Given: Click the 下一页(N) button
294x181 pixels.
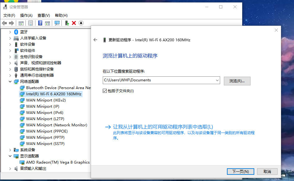Looking at the screenshot, I should (241, 171).
